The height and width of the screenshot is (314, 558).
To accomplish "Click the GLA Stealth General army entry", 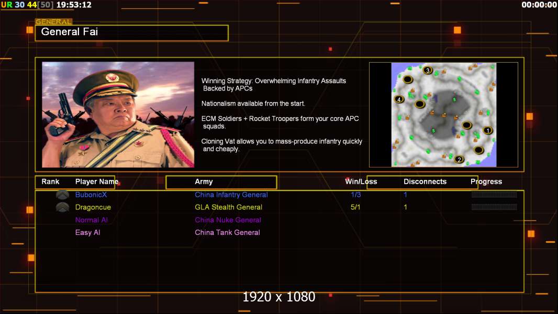I will point(228,207).
